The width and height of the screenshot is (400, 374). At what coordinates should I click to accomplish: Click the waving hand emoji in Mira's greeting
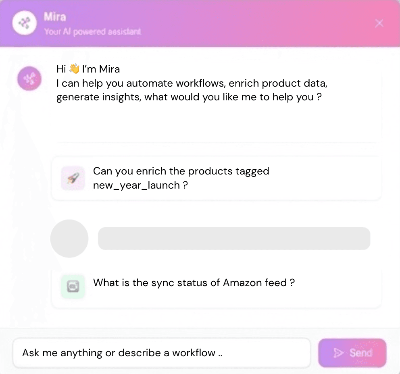(73, 69)
